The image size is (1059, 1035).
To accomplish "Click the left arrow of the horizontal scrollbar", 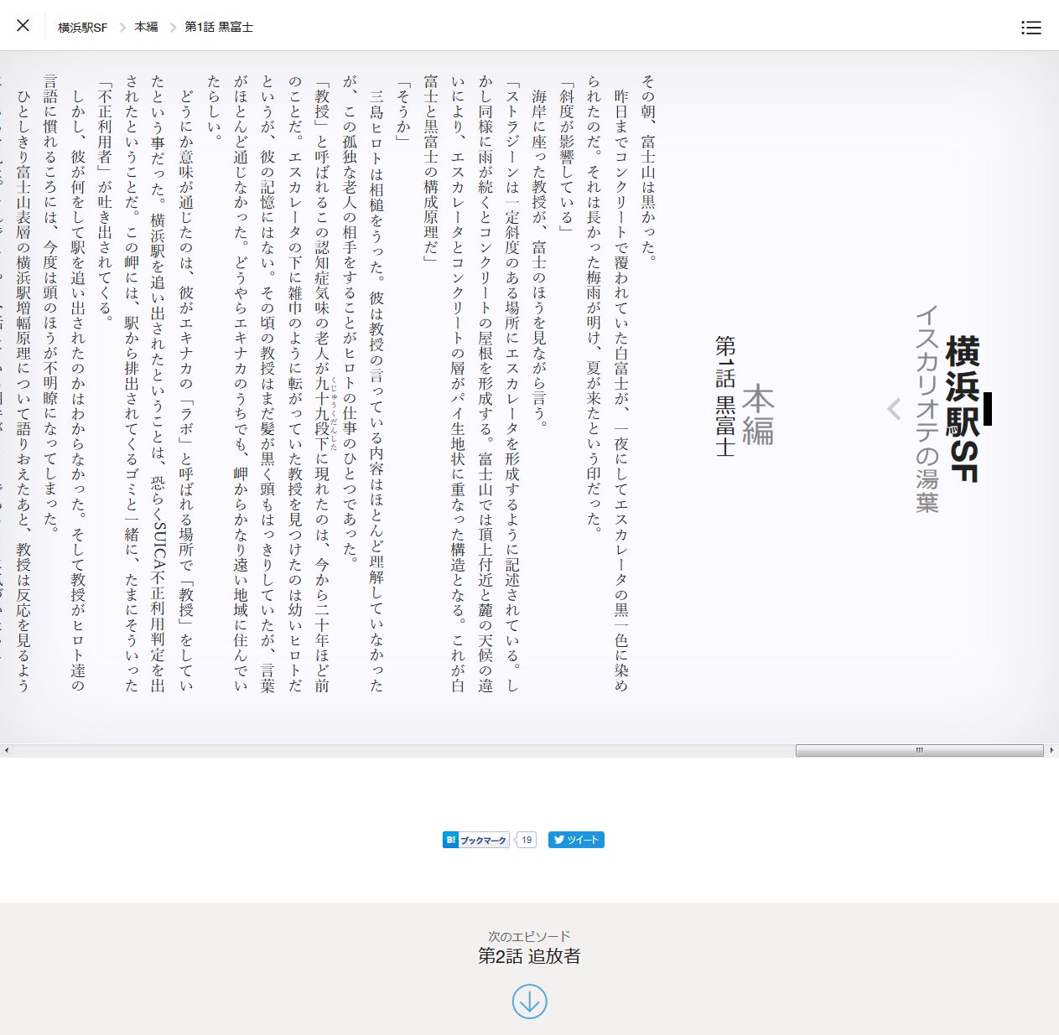I will (6, 751).
